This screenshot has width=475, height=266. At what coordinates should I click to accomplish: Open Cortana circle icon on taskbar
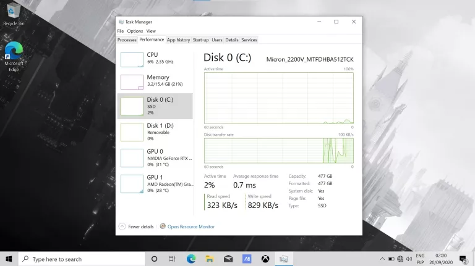click(x=154, y=259)
